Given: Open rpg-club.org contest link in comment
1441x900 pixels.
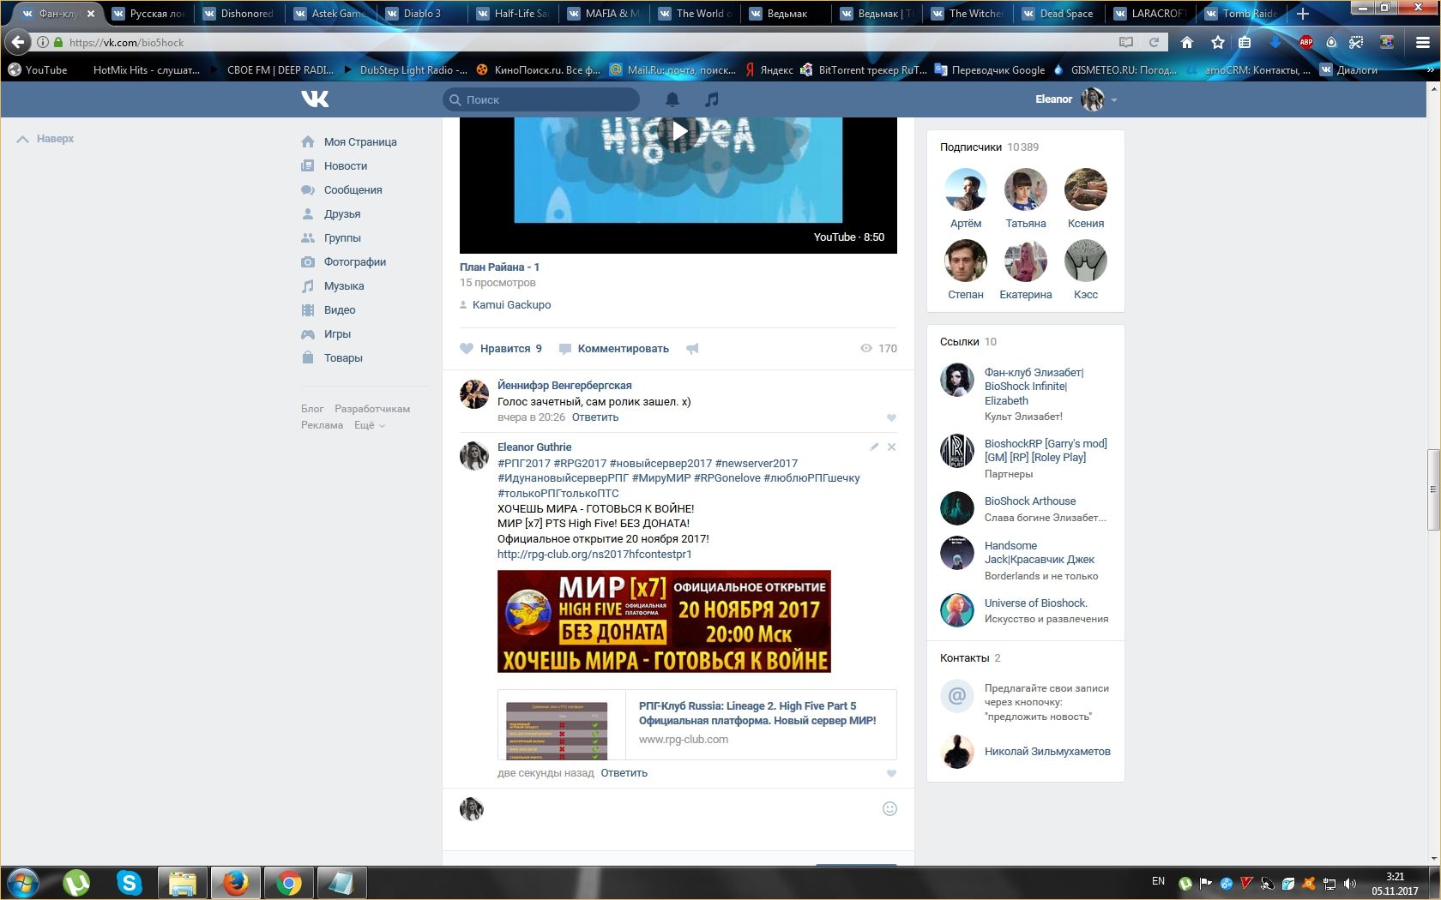Looking at the screenshot, I should coord(594,555).
